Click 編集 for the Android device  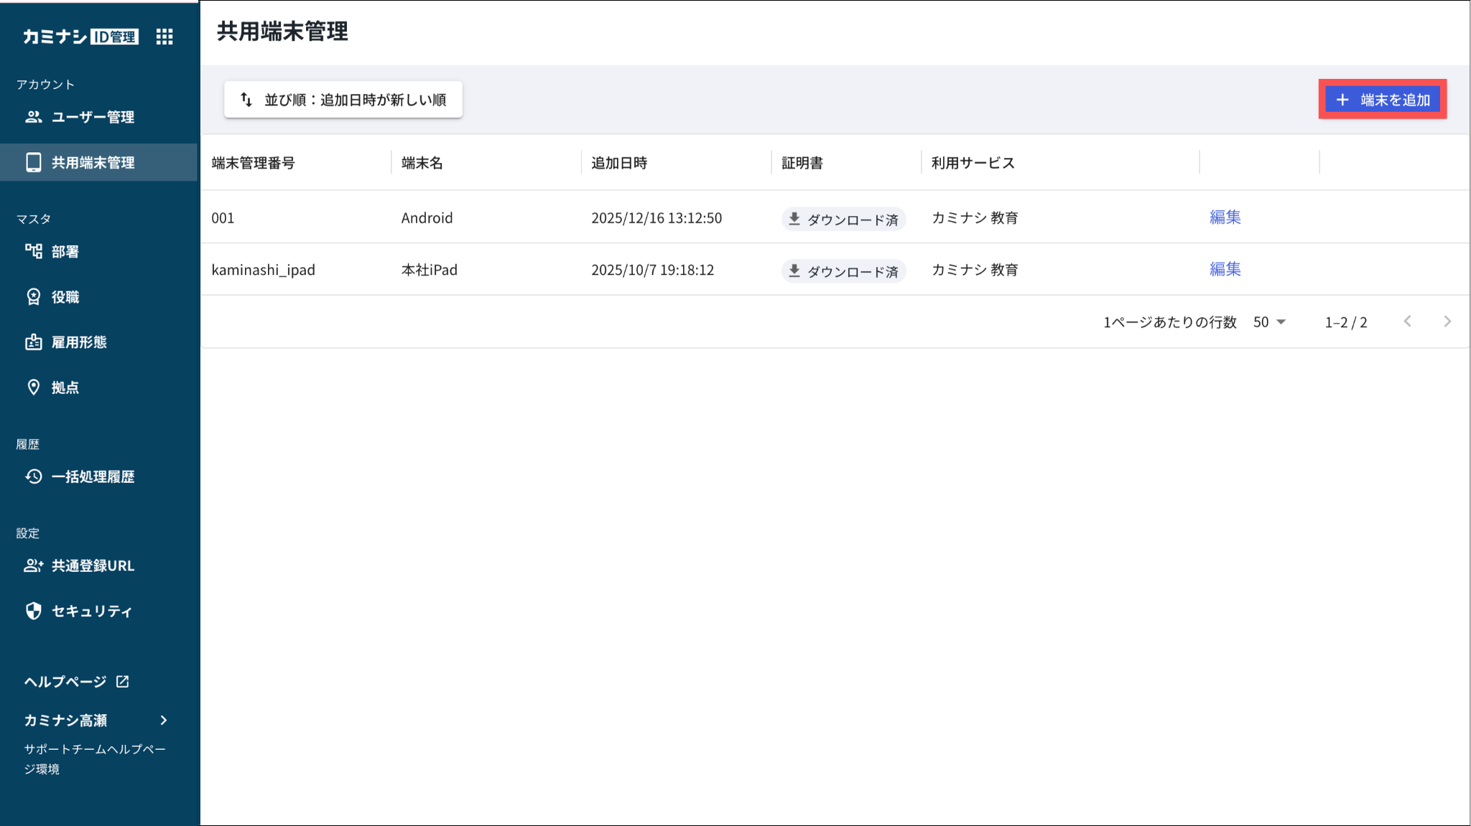1225,217
